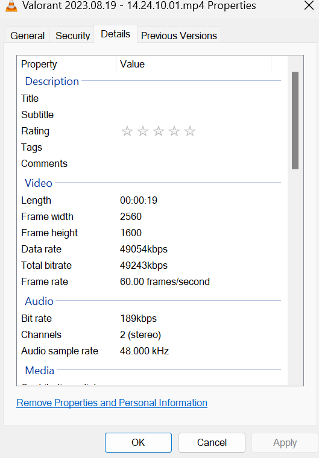Select the Details tab
The height and width of the screenshot is (458, 319).
[x=116, y=34]
